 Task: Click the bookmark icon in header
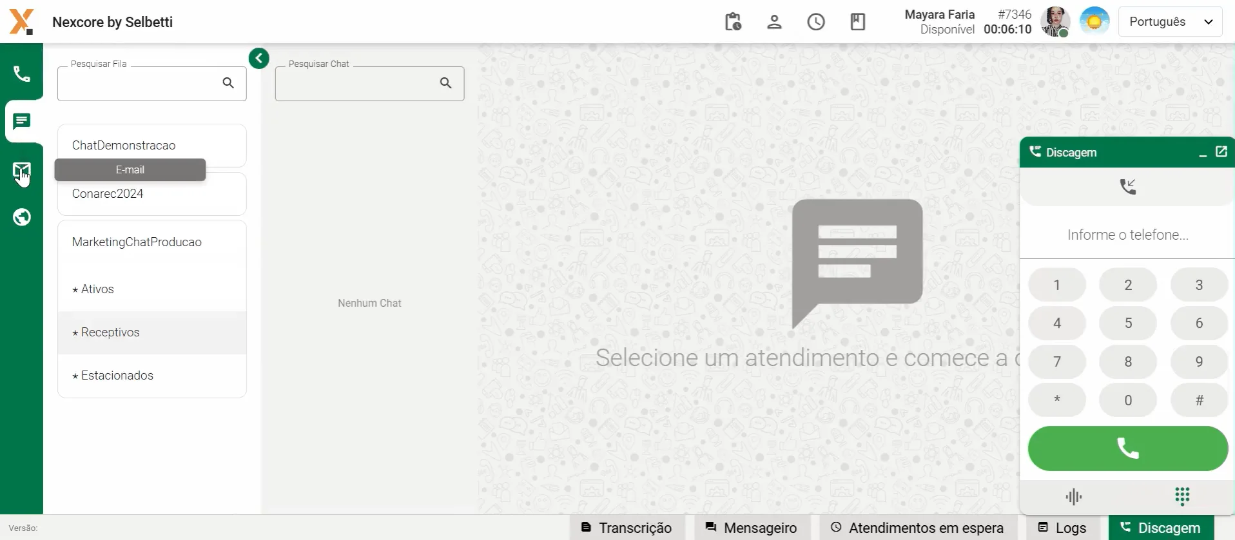tap(857, 22)
